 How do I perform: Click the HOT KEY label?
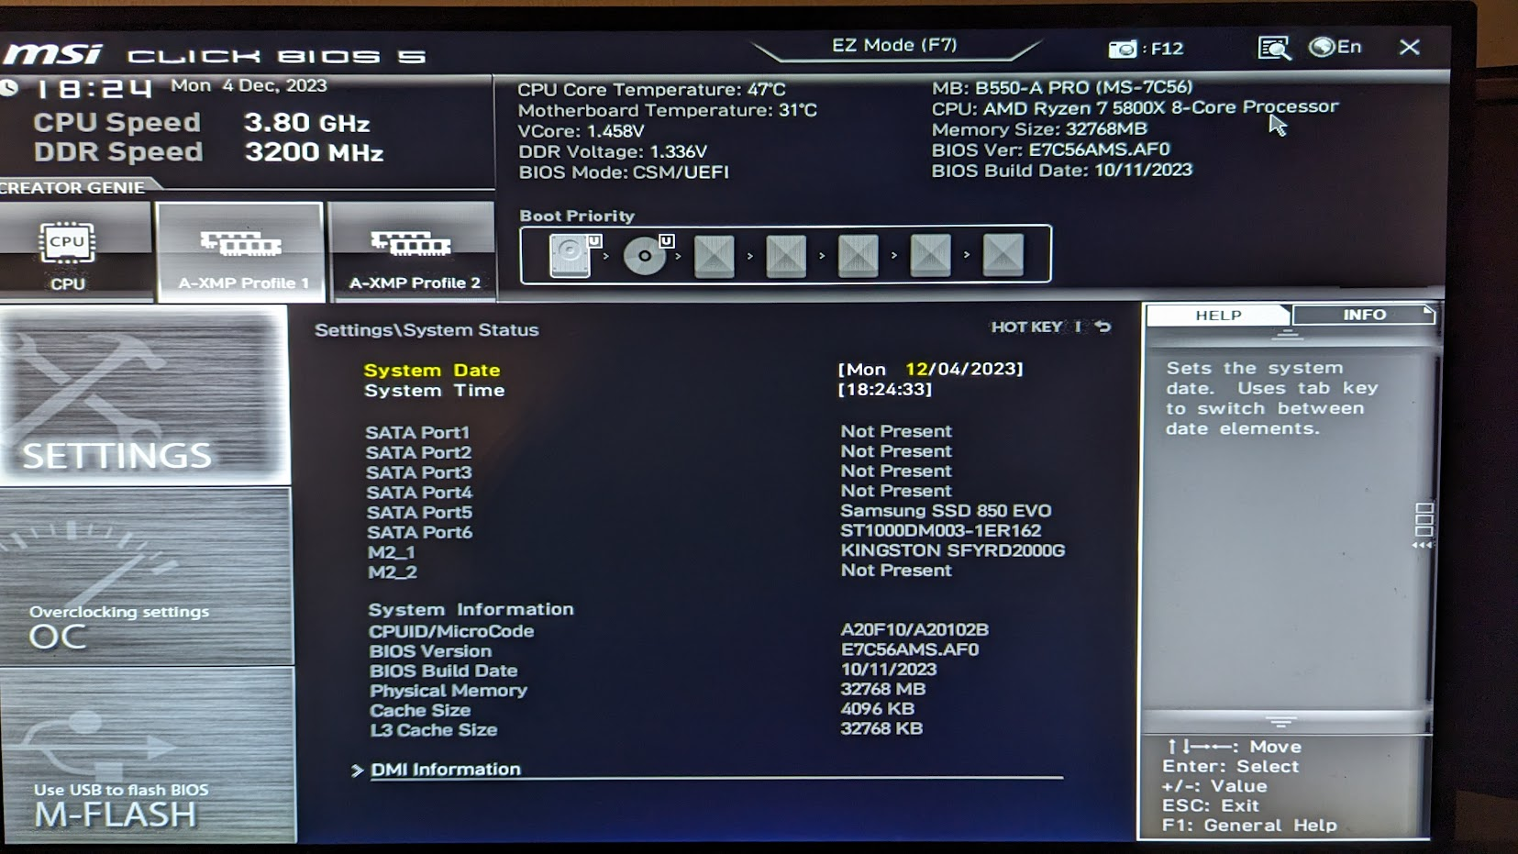tap(1025, 327)
